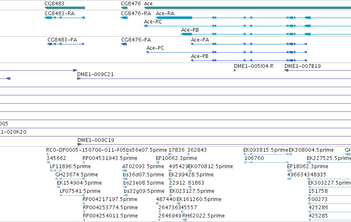Screen dimensions: 351x222
Task: Select EK161260.5prime EST label
Action: 199,199
